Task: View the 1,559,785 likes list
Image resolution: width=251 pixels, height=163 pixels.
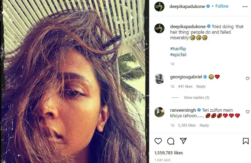Action: (169, 153)
